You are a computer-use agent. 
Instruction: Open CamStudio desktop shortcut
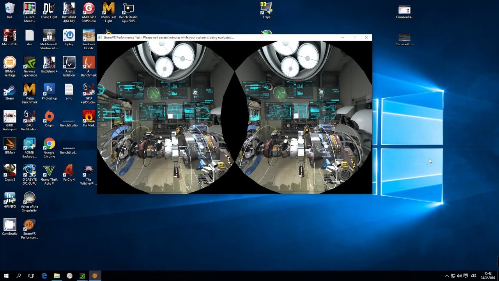point(10,227)
